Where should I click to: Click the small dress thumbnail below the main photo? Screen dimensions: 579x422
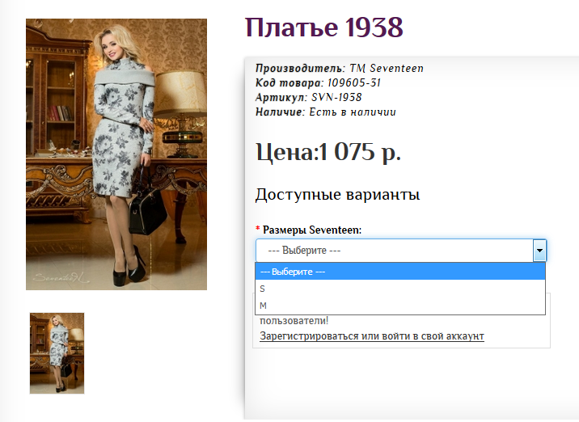pyautogui.click(x=57, y=353)
